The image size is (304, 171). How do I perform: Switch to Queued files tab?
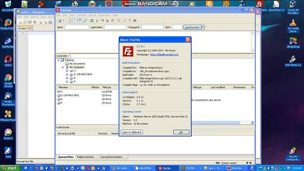(x=66, y=157)
